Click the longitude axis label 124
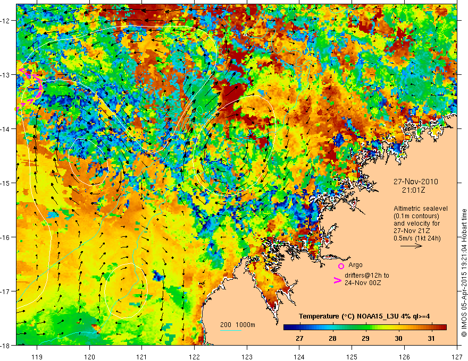This screenshot has width=468, height=361. [299, 357]
